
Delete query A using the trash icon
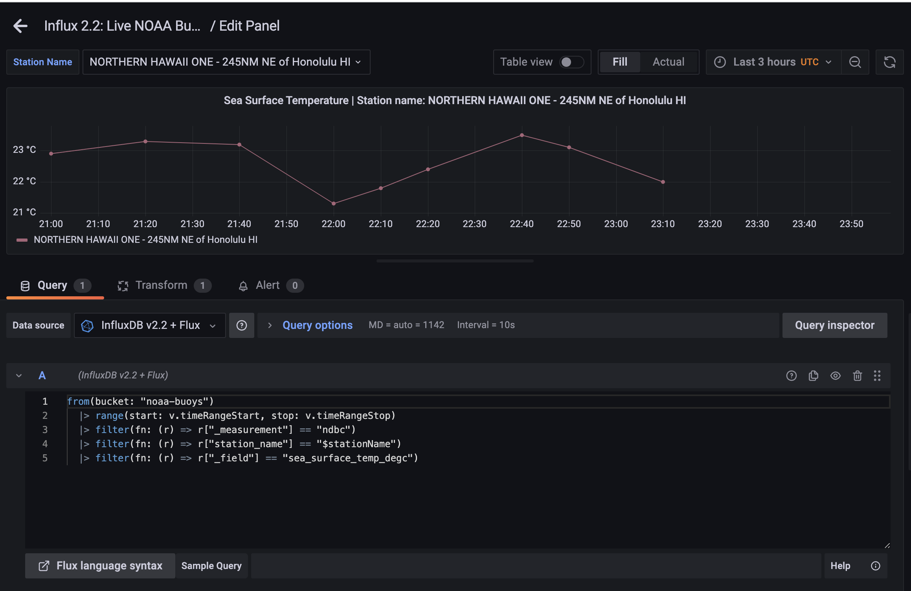(858, 376)
